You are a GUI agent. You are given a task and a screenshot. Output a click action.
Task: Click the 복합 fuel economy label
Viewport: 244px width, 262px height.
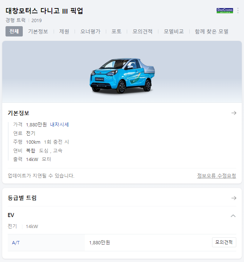[x=30, y=151]
